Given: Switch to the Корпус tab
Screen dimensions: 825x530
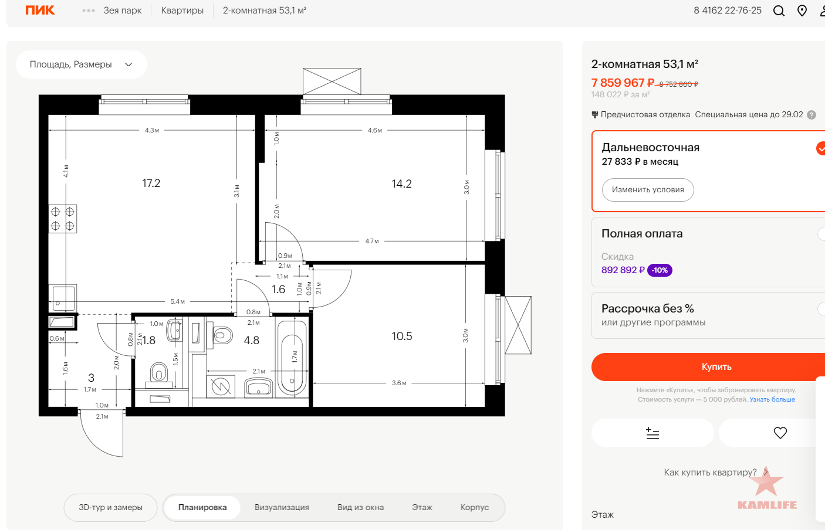Looking at the screenshot, I should coord(475,508).
